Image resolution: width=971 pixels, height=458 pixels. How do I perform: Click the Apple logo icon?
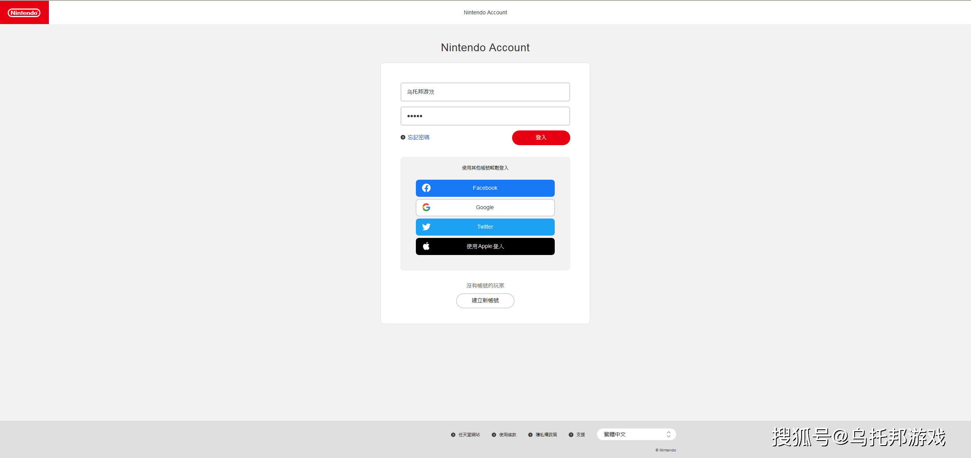tap(426, 246)
